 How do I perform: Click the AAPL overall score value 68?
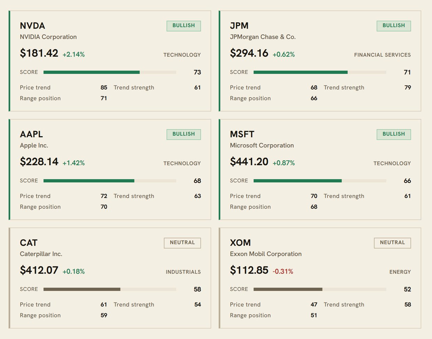click(x=197, y=181)
